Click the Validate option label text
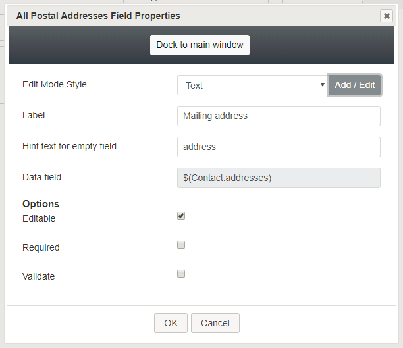The width and height of the screenshot is (403, 348). coord(39,276)
